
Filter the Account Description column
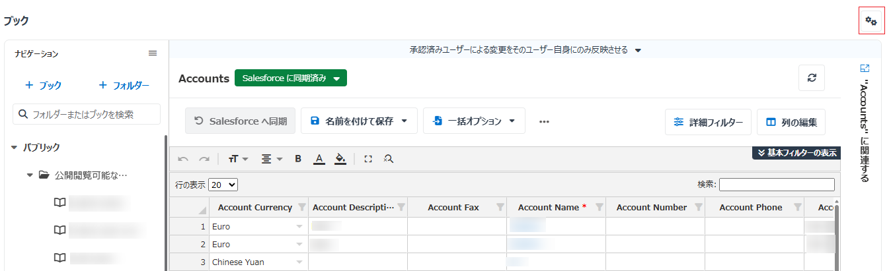(x=401, y=207)
